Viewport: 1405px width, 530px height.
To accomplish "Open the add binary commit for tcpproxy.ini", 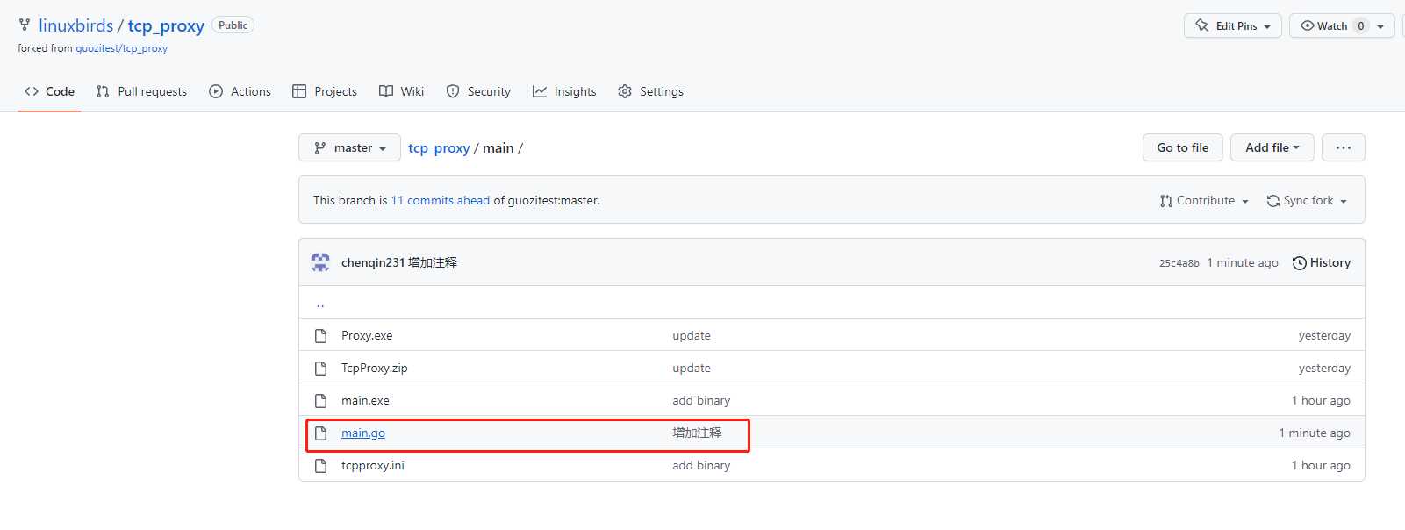I will [701, 465].
